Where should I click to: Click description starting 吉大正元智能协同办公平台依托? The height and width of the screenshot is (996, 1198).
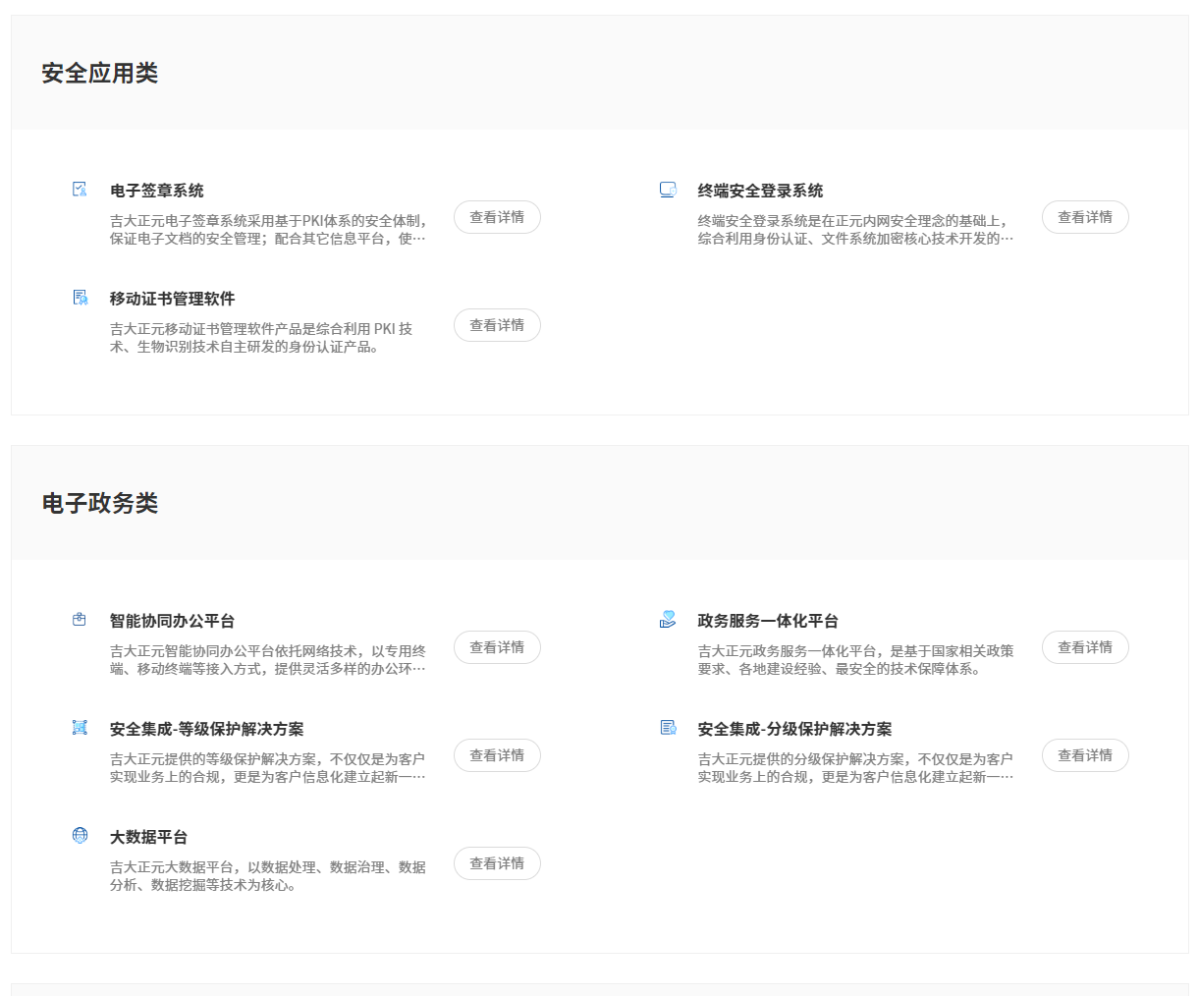click(x=268, y=660)
